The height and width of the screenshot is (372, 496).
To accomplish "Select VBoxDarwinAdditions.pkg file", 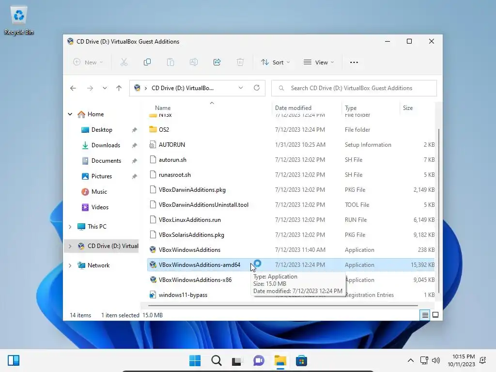I will [192, 190].
